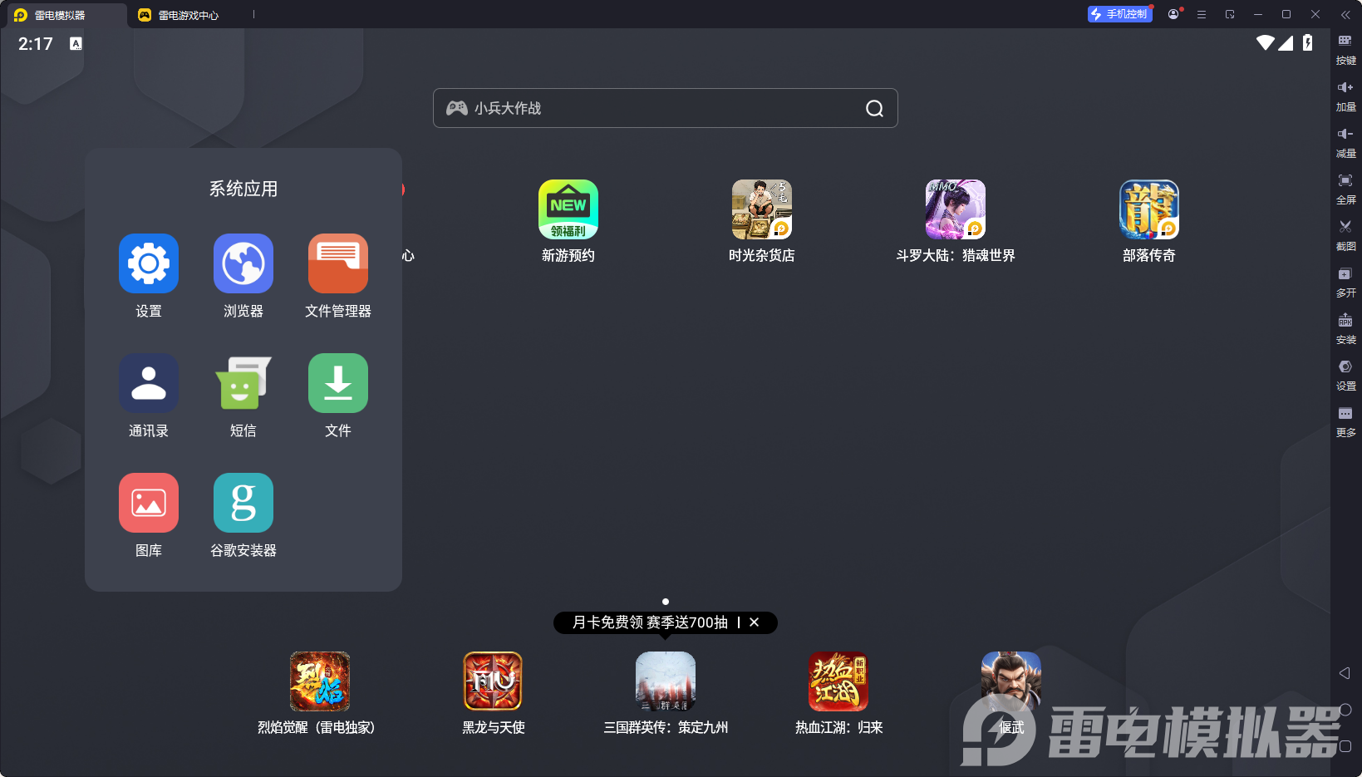Open the 按键 keyboard mapping tool
This screenshot has height=777, width=1362.
(x=1345, y=50)
